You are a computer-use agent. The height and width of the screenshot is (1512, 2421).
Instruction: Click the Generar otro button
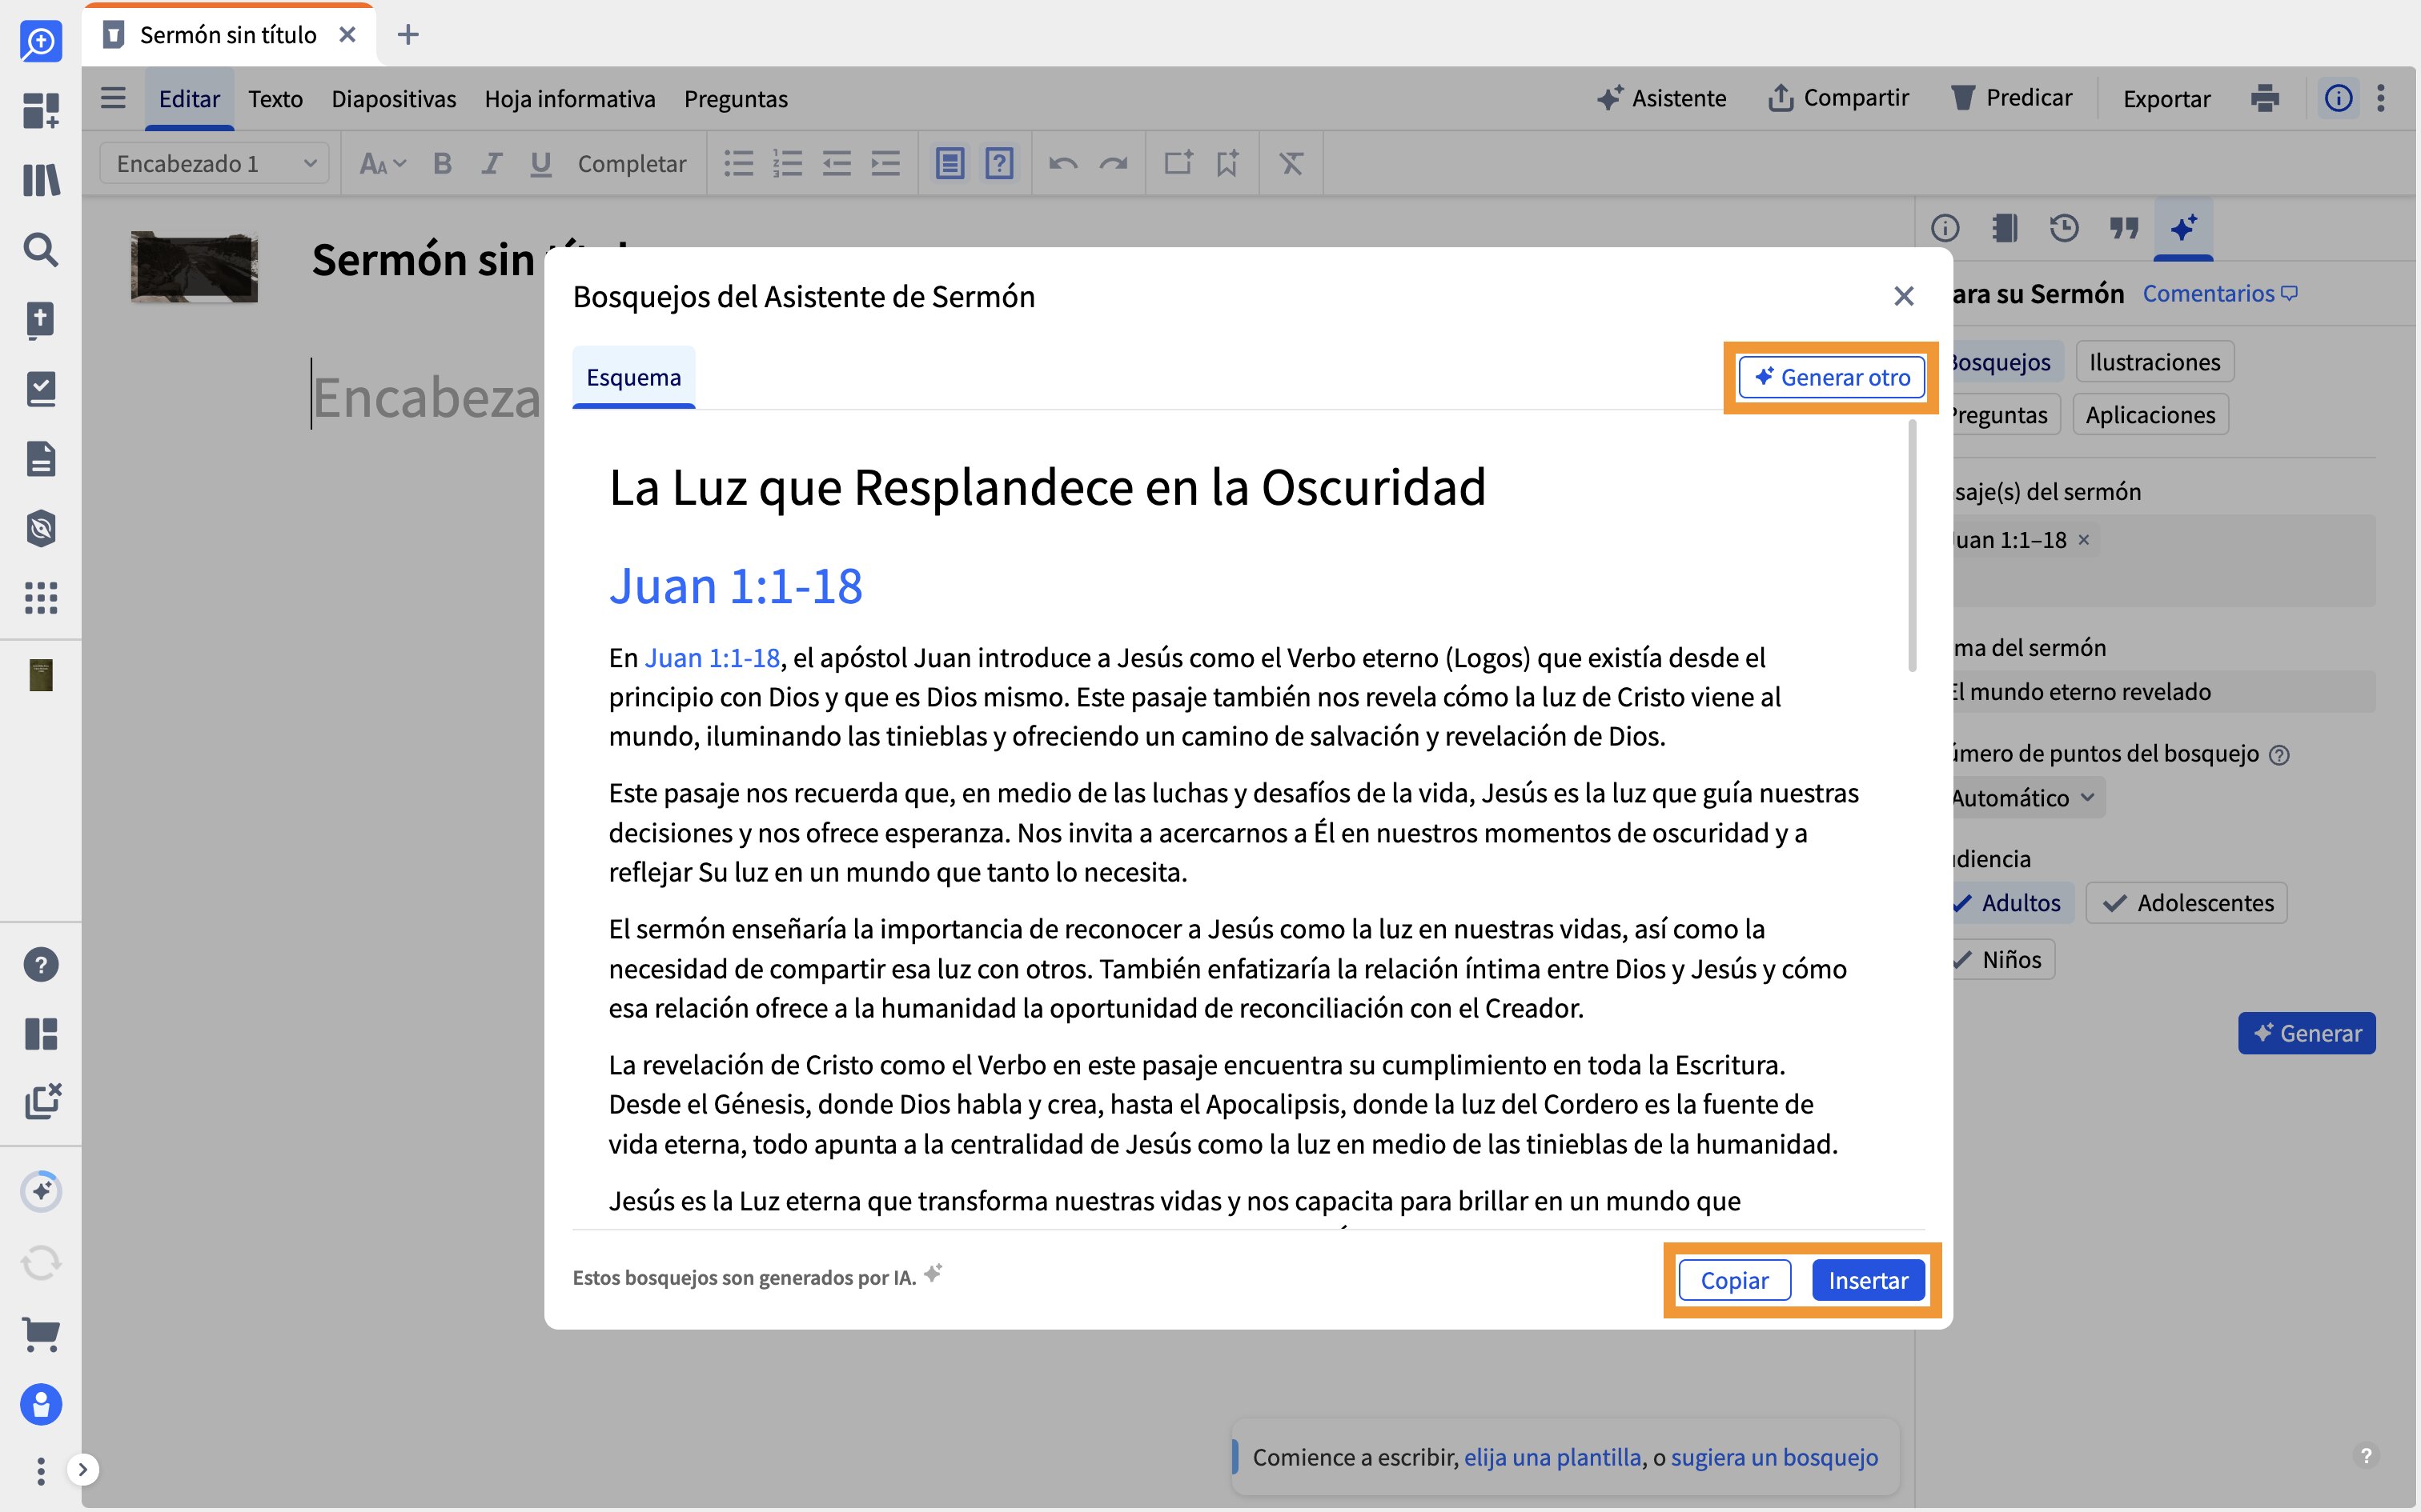pos(1832,377)
